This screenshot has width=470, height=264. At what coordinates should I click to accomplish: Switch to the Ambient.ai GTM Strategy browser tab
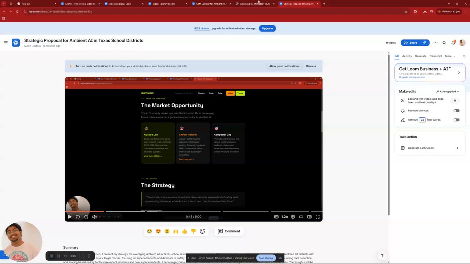pos(255,4)
